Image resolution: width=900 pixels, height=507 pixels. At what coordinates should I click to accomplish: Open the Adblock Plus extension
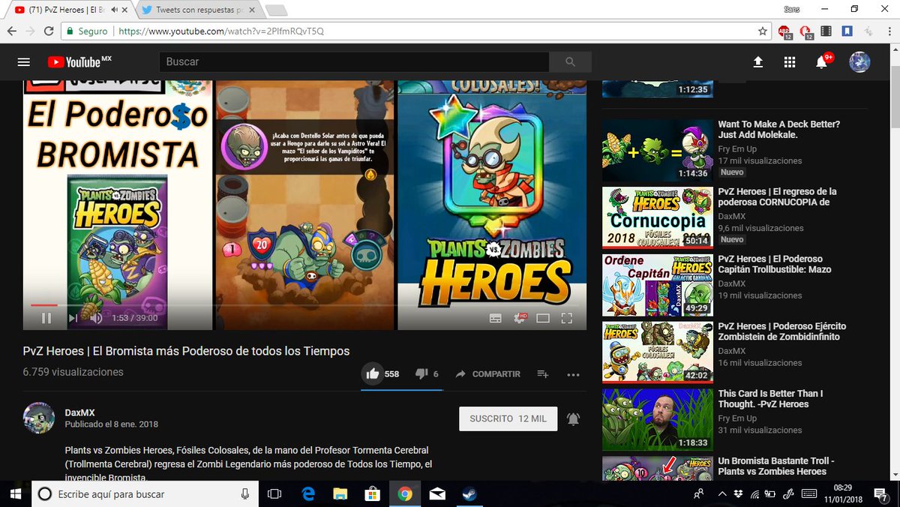(784, 31)
